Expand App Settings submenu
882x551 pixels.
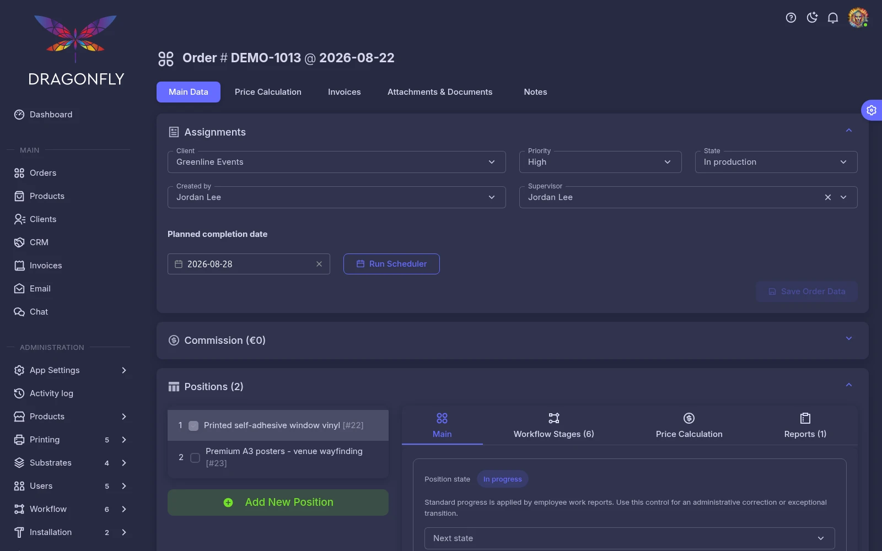coord(124,370)
